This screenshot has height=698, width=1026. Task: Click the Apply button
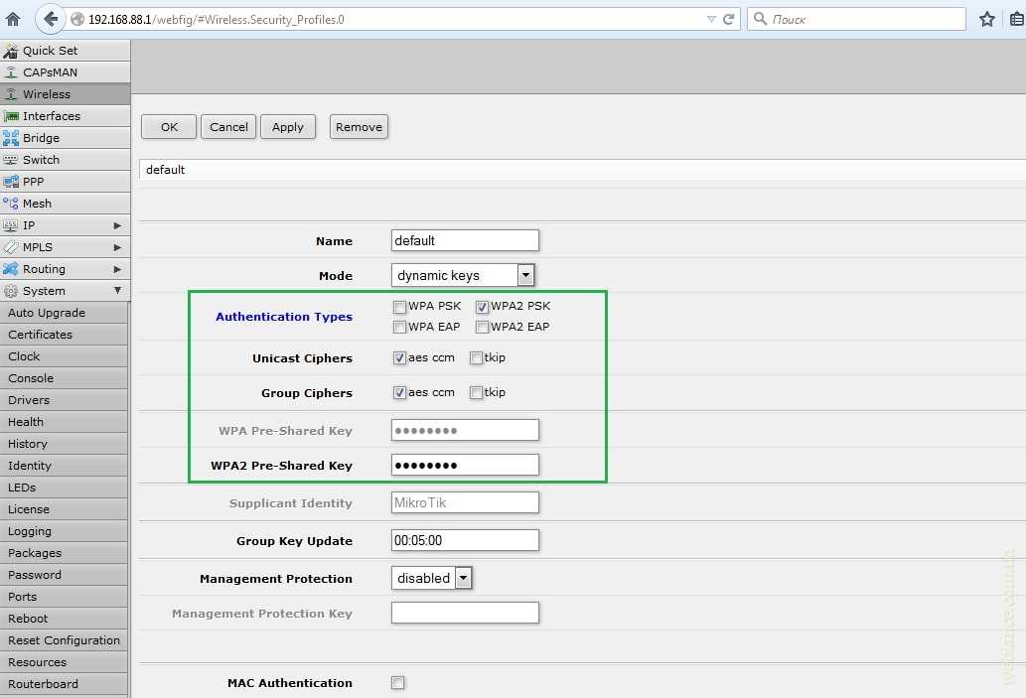[288, 127]
